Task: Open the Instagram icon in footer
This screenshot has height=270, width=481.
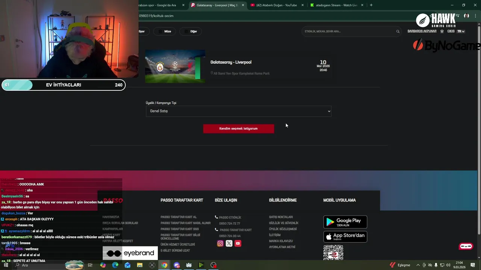Action: 220,243
